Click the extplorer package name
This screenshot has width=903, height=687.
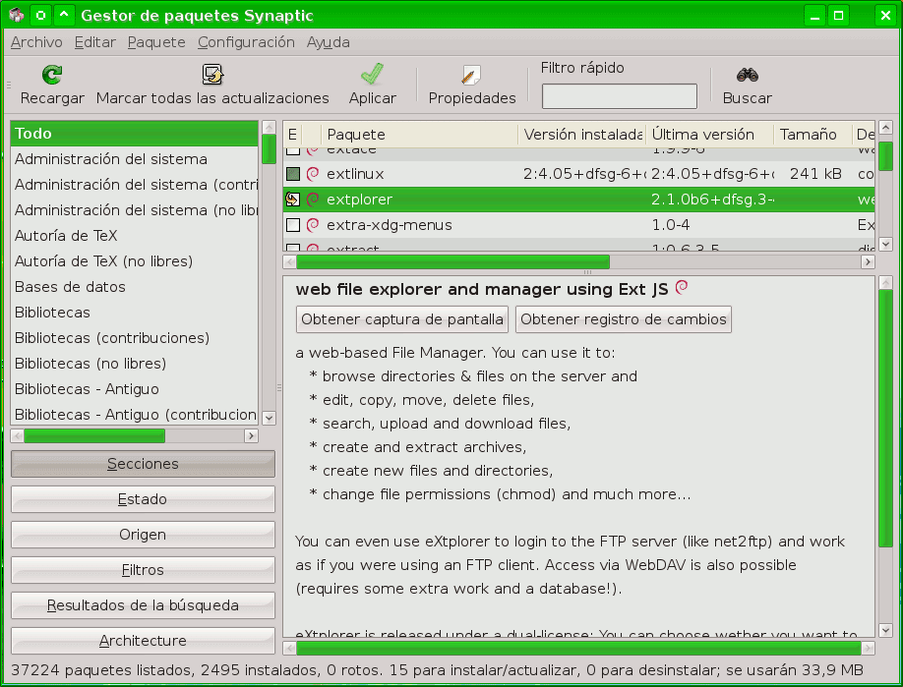click(x=359, y=200)
